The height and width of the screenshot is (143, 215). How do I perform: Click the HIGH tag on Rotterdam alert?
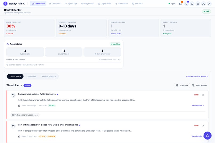coord(196,95)
